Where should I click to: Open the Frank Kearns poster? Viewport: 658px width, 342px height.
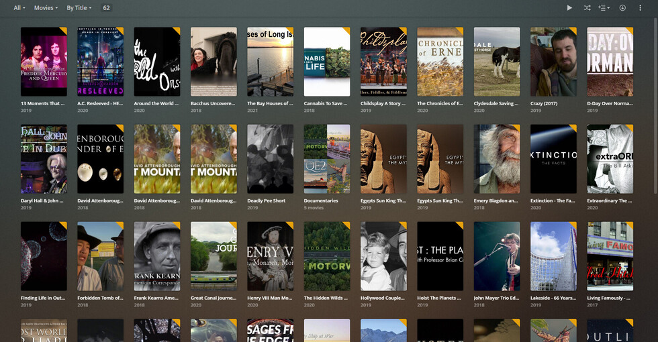pyautogui.click(x=157, y=256)
